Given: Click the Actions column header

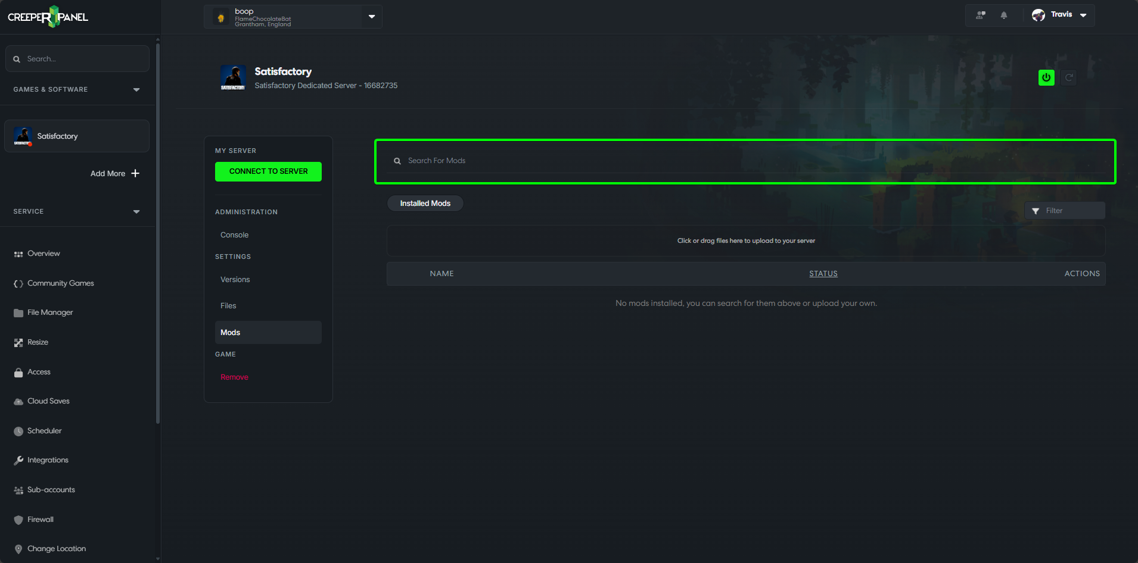Looking at the screenshot, I should [x=1082, y=274].
